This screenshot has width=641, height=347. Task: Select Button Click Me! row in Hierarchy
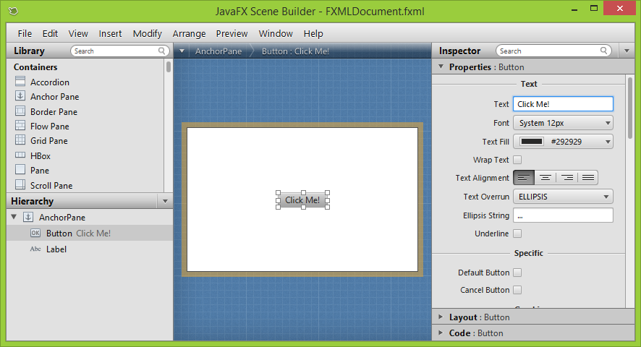point(90,233)
